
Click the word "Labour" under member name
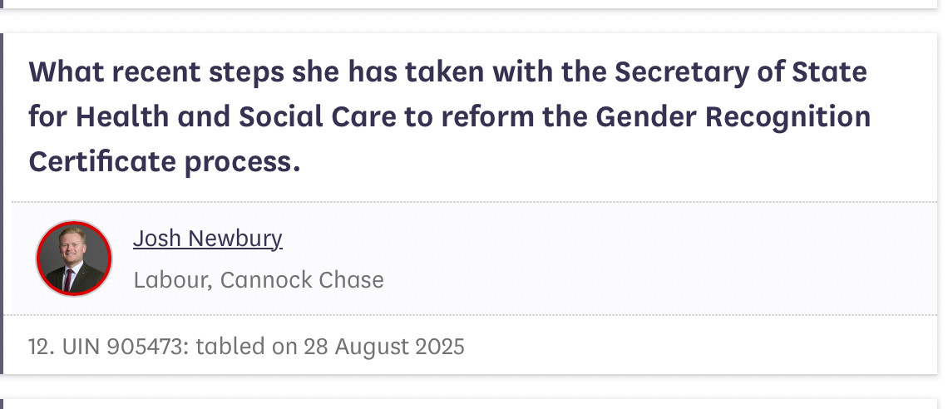point(170,279)
